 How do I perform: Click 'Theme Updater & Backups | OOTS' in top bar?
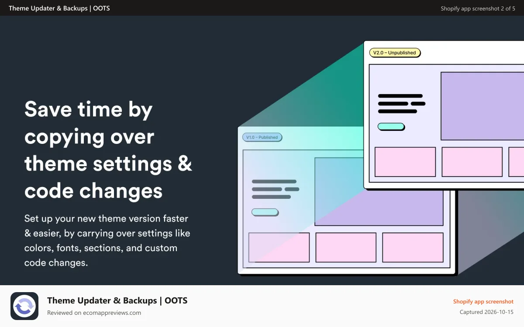(x=59, y=8)
